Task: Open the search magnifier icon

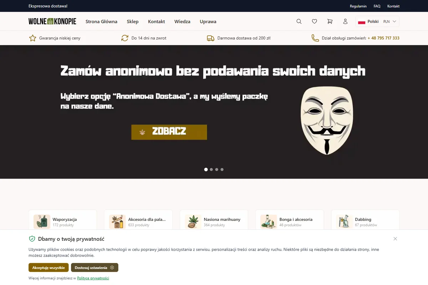Action: (x=299, y=21)
